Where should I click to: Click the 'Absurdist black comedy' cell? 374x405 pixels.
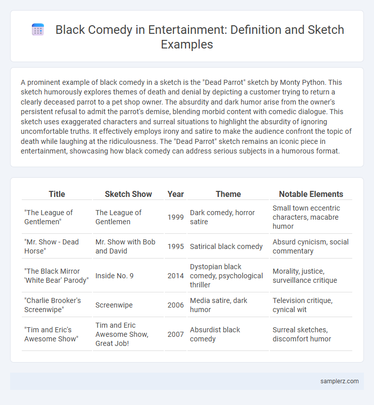click(x=228, y=334)
